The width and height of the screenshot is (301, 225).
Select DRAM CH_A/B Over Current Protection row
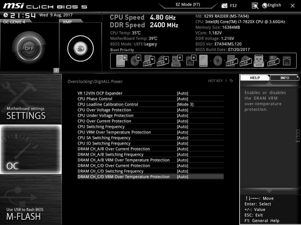tap(151, 149)
